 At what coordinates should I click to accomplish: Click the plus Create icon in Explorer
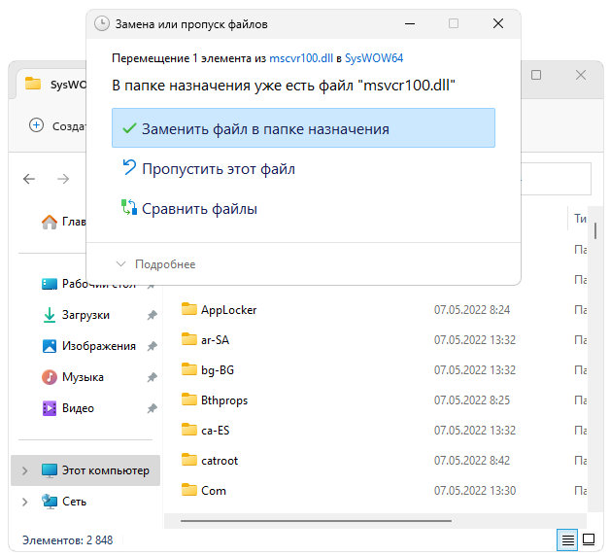[x=36, y=125]
